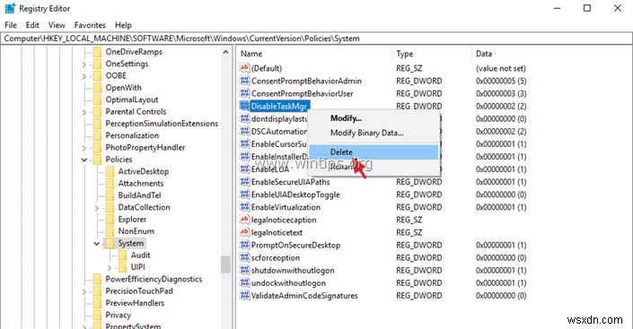Click the ActiveDesktop folder icon
This screenshot has width=633, height=329.
110,171
